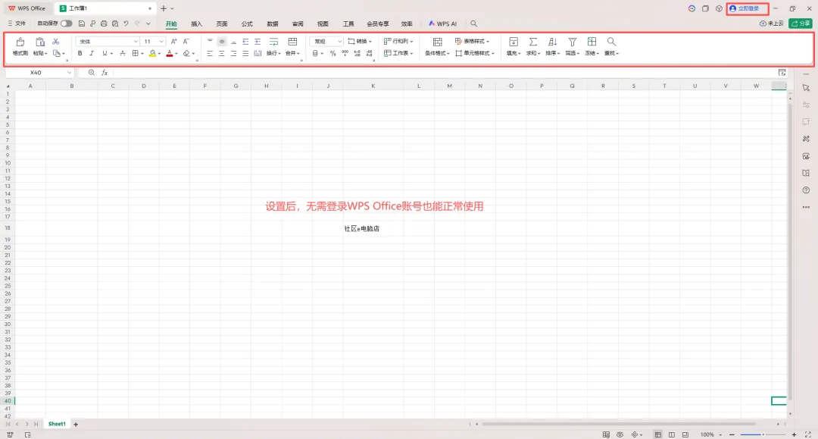This screenshot has height=439, width=818.
Task: Click the green Share (分享) button
Action: click(x=801, y=24)
